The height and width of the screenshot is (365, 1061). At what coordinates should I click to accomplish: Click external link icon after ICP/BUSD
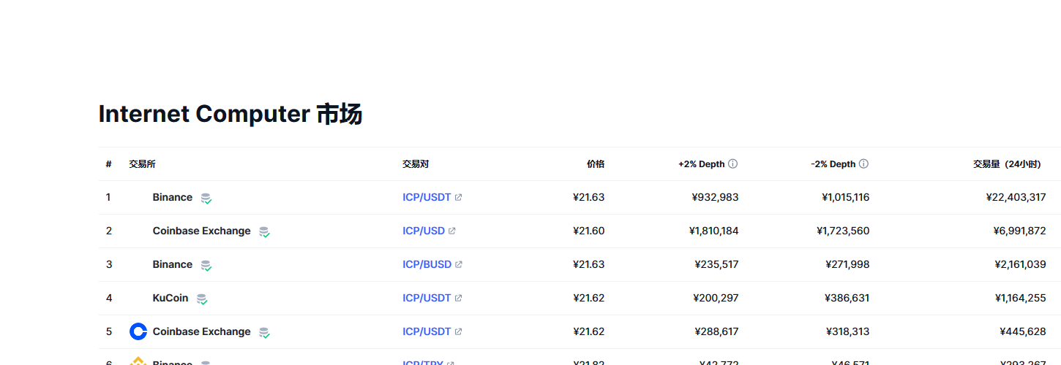tap(459, 264)
